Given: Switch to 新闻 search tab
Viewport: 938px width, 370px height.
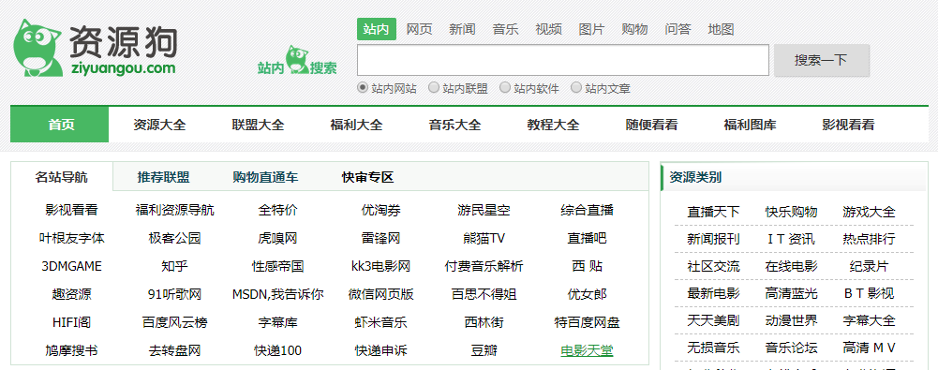Looking at the screenshot, I should 462,29.
